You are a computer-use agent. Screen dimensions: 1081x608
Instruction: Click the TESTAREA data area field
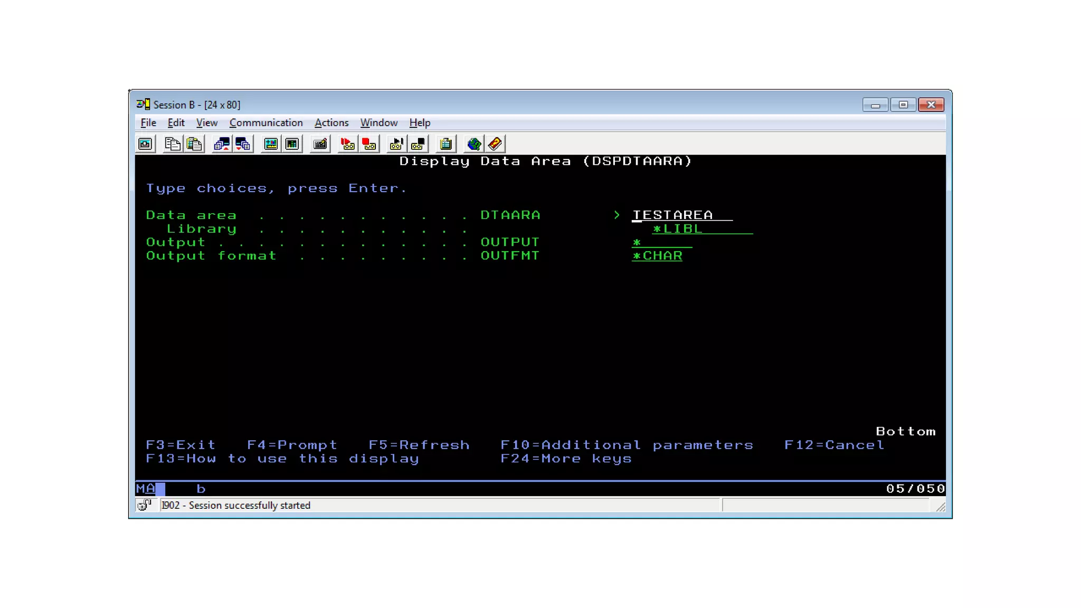tap(672, 215)
